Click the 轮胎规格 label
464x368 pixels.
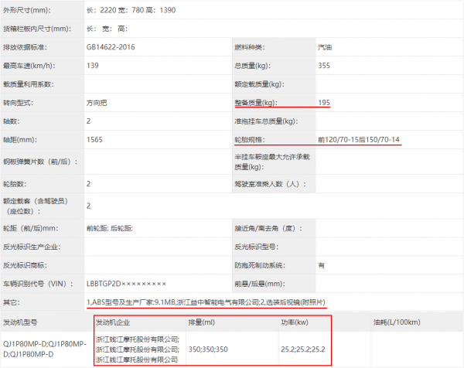(x=250, y=140)
